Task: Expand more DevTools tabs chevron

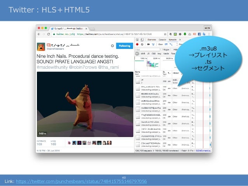Action: coord(180,40)
